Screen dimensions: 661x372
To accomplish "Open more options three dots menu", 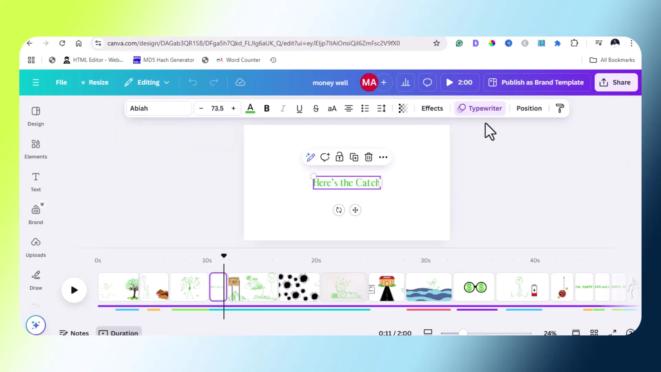I will (x=383, y=157).
